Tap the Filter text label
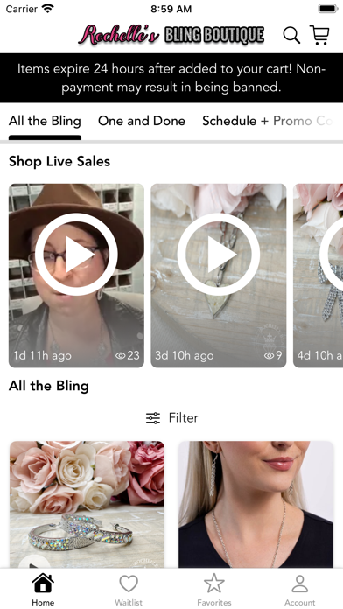This screenshot has height=609, width=343. [x=184, y=418]
